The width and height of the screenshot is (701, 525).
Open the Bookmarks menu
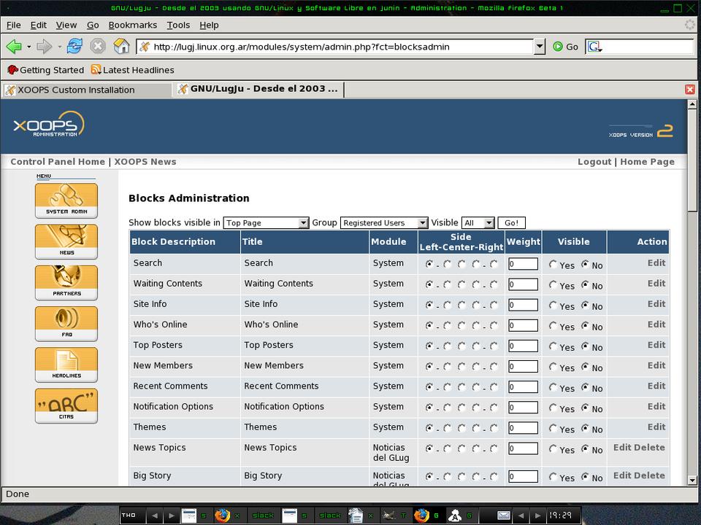[x=132, y=25]
